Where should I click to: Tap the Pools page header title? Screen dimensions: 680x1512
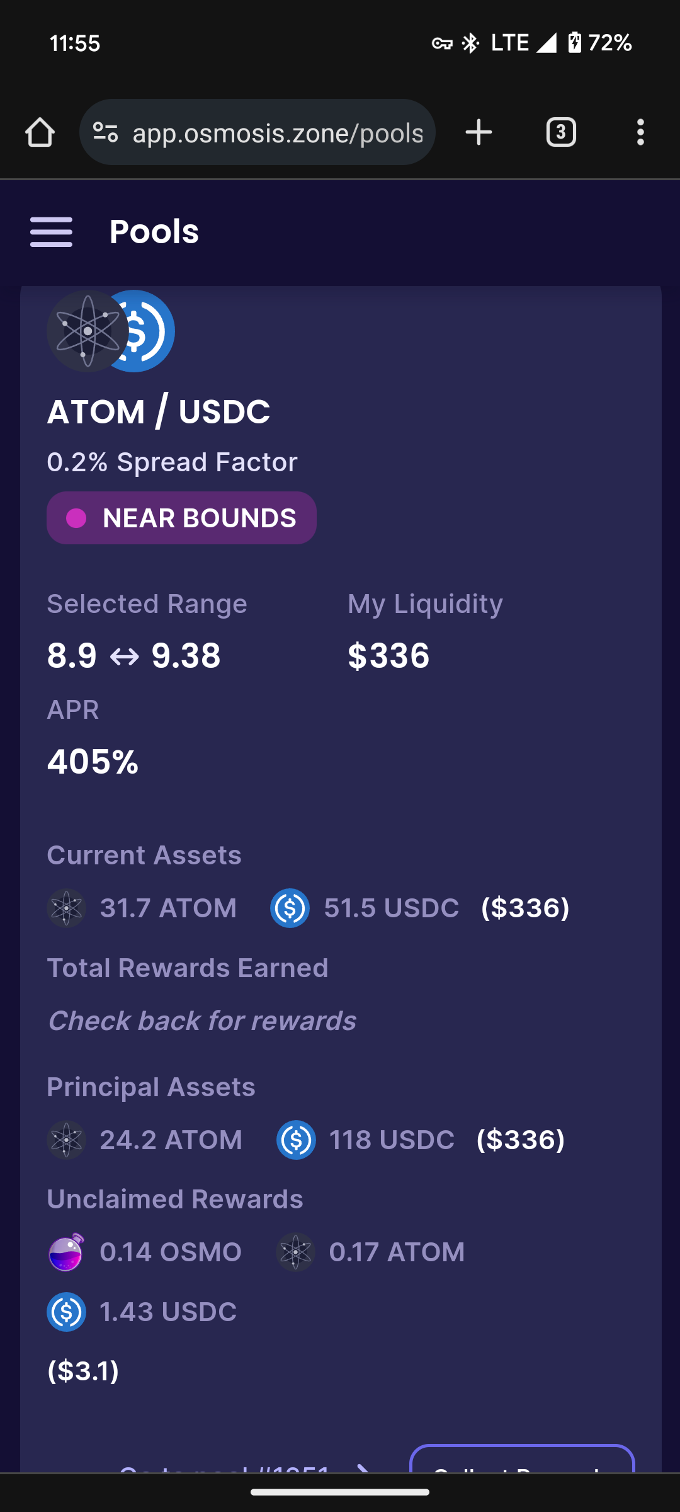[x=154, y=231]
